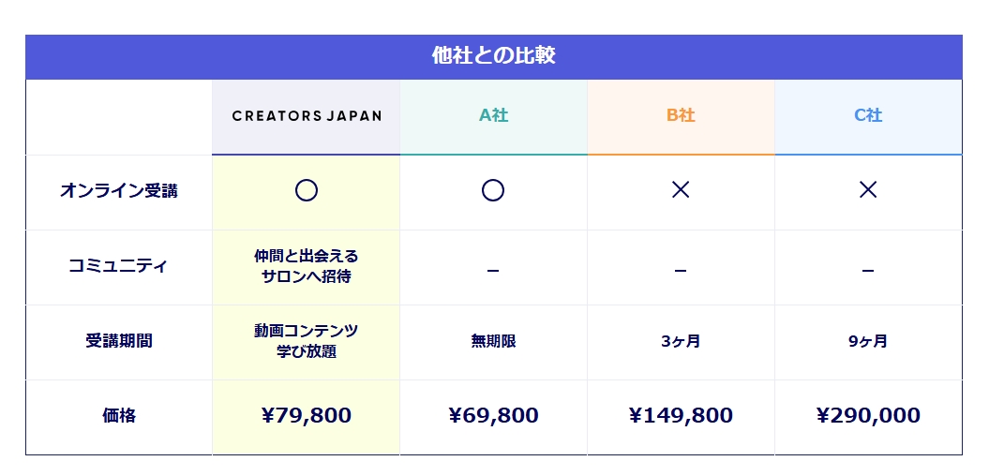
Task: Click the 他社との比較 title bar
Action: 493,56
